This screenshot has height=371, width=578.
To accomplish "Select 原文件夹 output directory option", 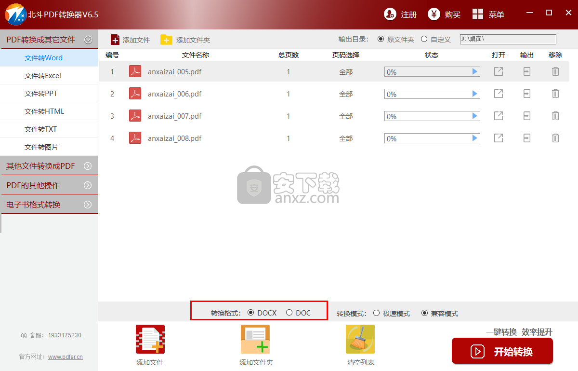I will 381,39.
